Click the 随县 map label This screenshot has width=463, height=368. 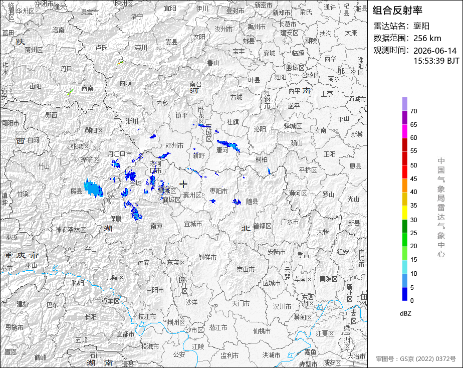tap(252, 202)
